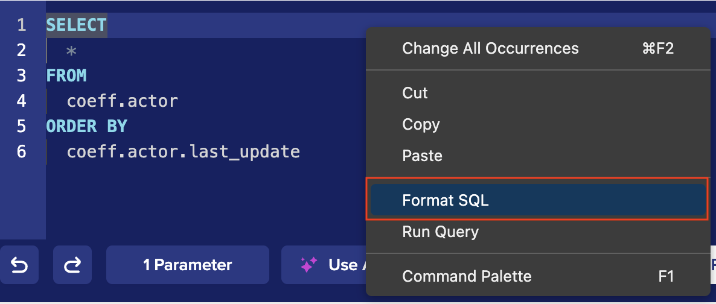Click the undo arrow icon
Viewport: 716px width, 304px height.
click(x=19, y=264)
